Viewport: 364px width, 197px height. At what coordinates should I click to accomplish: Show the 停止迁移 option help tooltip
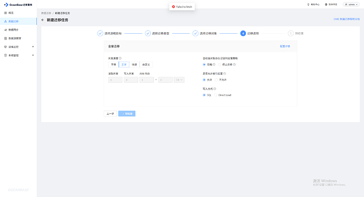pos(234,65)
